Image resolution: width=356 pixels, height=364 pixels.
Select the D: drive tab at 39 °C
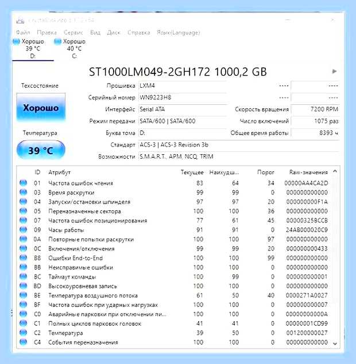pos(33,49)
